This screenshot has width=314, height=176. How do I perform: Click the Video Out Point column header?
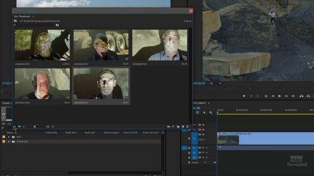(151, 132)
